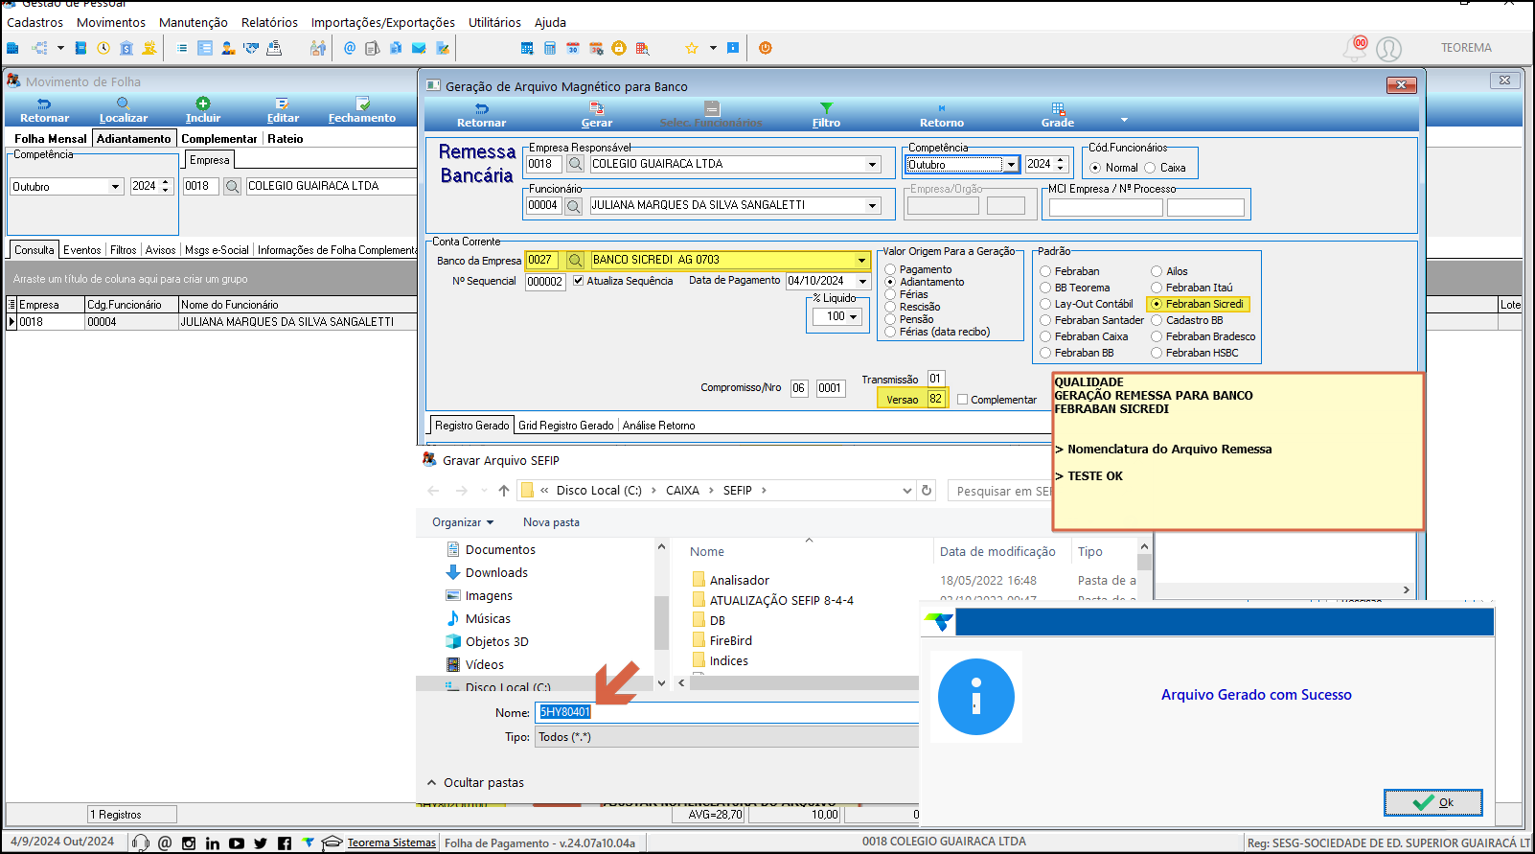Choose Febraban Bradesco layout radio
Screen dimensions: 1535x854
pyautogui.click(x=1157, y=336)
